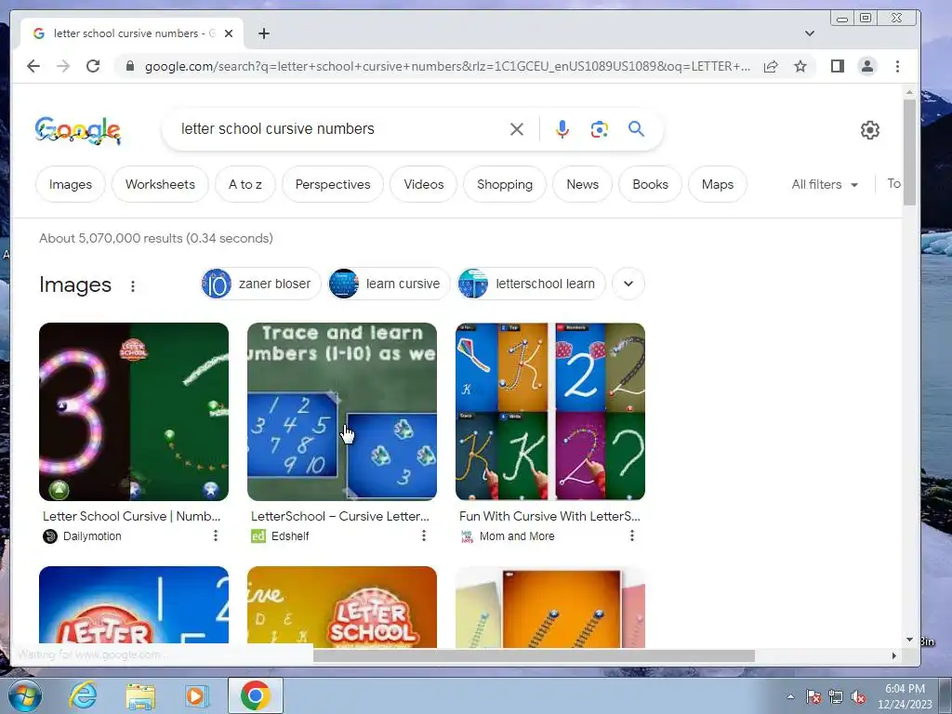
Task: Clear the search box with X
Action: point(517,129)
